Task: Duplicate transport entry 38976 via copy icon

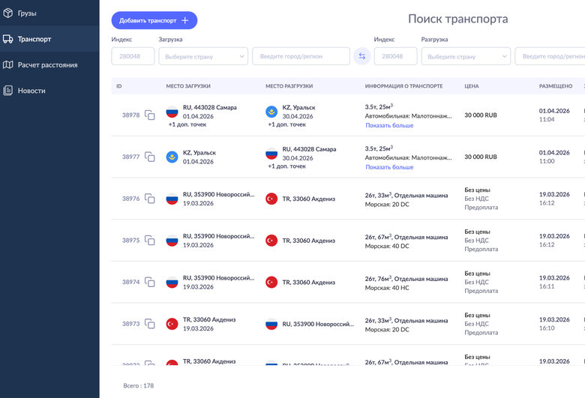Action: click(x=150, y=199)
